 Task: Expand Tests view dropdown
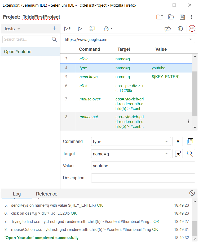(x=19, y=29)
